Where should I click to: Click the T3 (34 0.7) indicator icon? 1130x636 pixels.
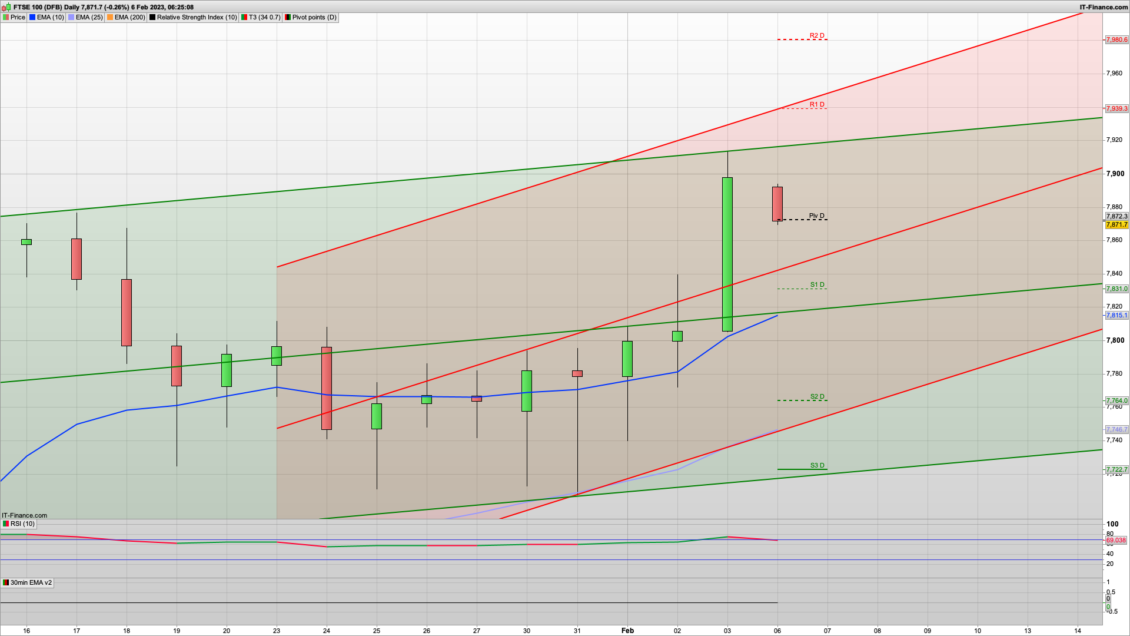pos(244,17)
